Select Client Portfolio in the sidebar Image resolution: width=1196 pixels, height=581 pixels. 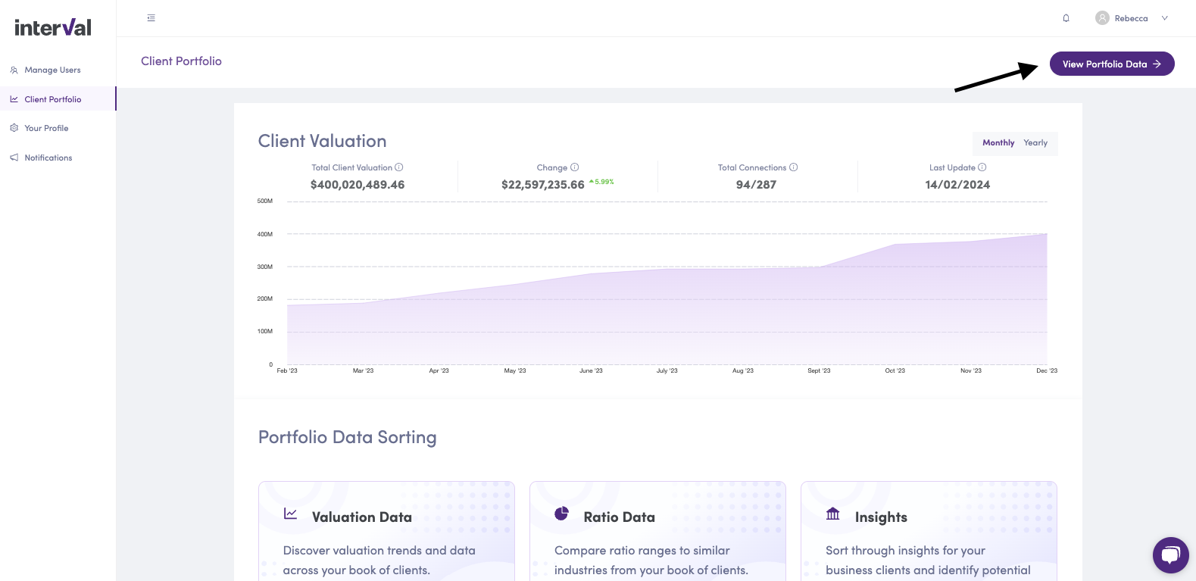click(x=58, y=99)
